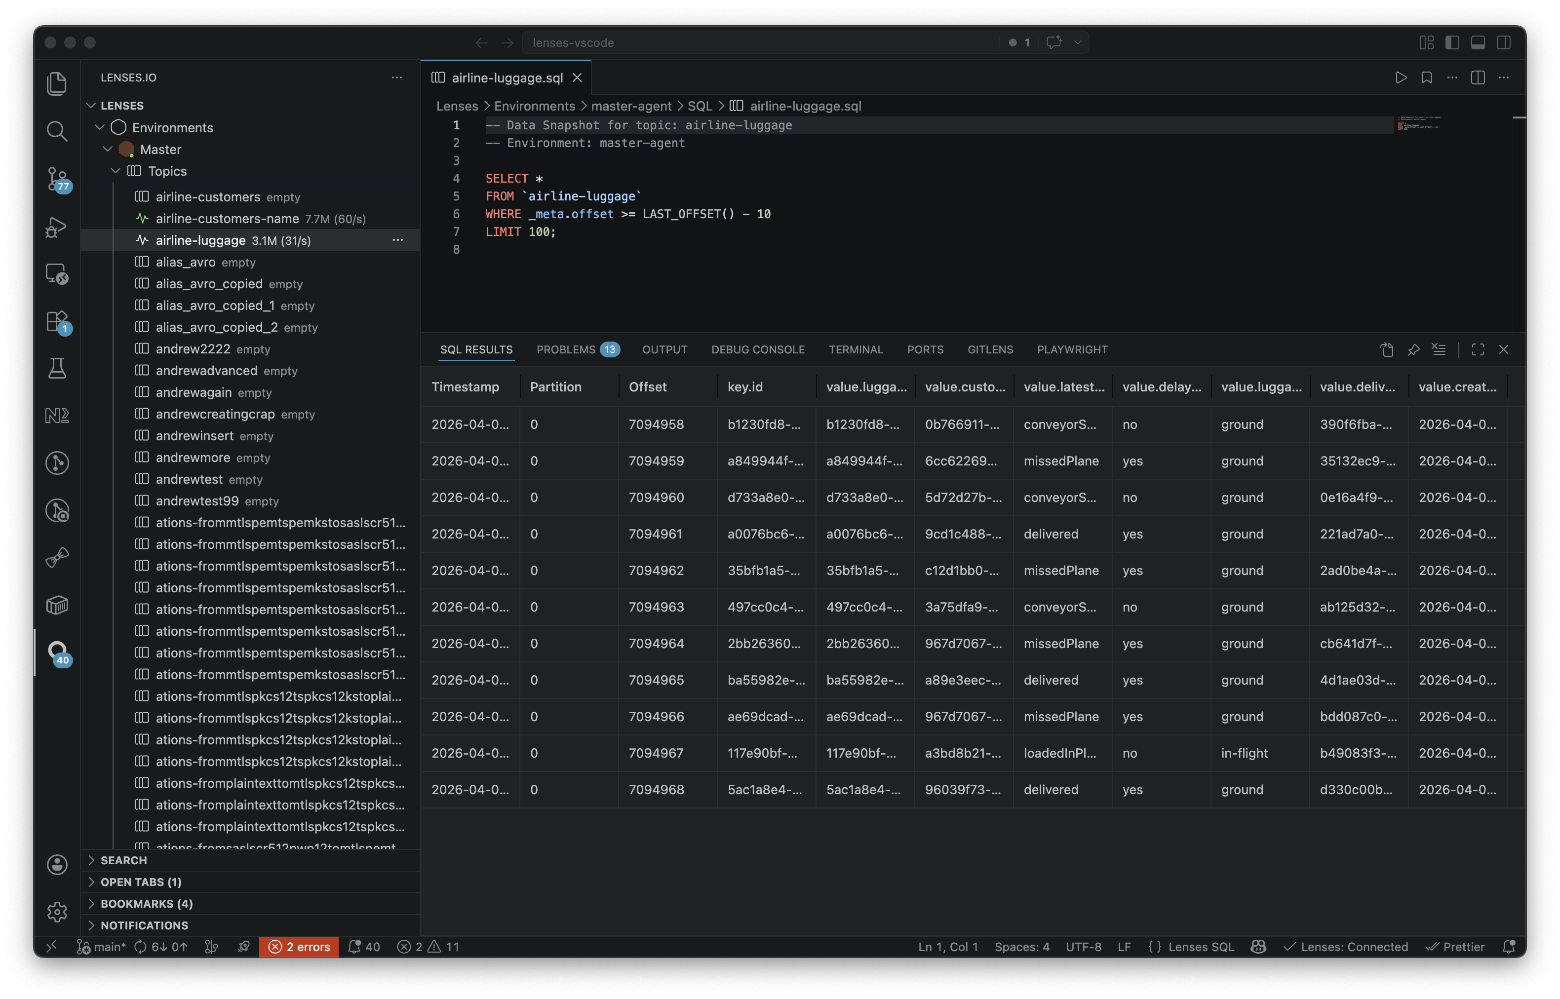Viewport: 1560px width, 999px height.
Task: Pin the SQL results panel
Action: point(1413,349)
